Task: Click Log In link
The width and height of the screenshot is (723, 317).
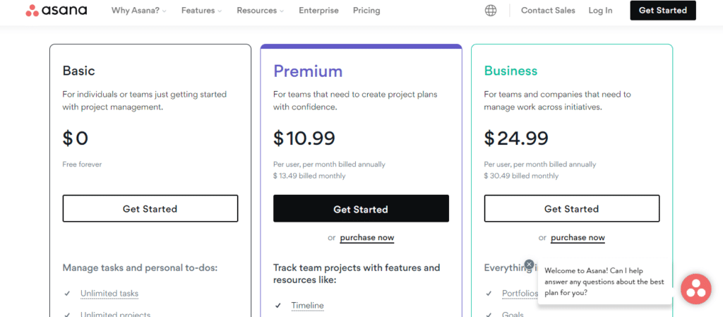Action: tap(600, 10)
